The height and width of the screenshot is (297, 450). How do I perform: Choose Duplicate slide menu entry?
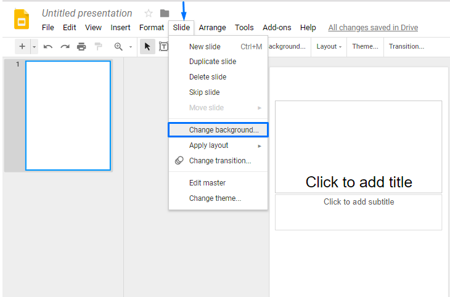click(213, 62)
